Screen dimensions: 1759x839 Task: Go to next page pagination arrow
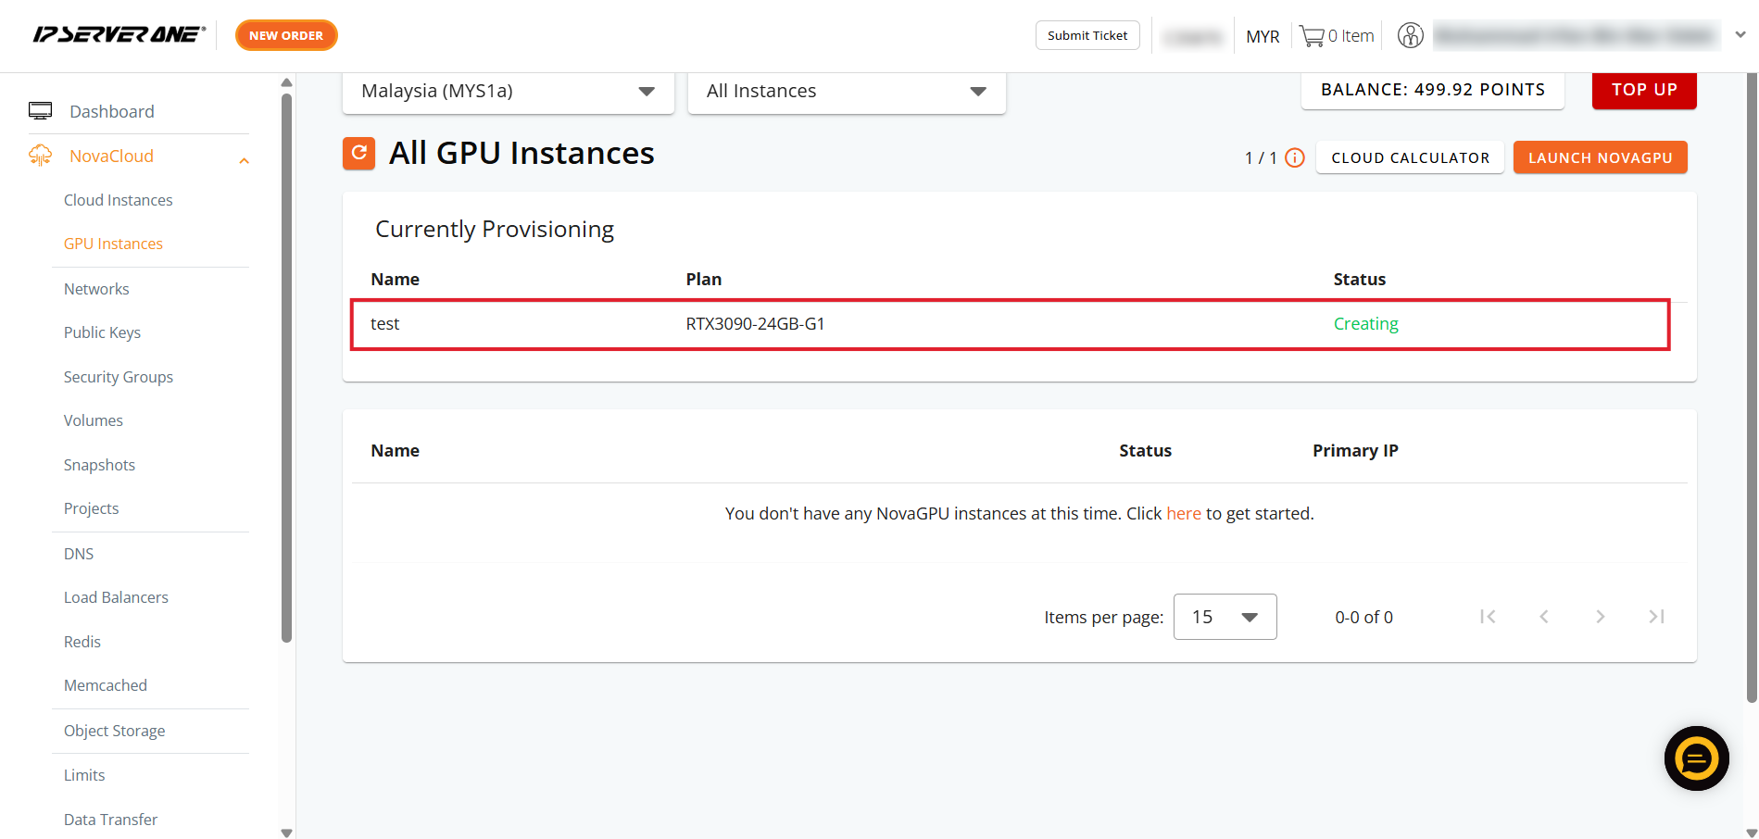pos(1600,617)
